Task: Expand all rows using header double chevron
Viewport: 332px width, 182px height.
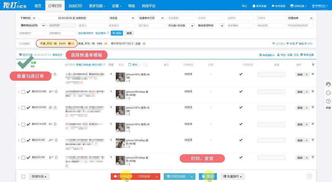Action: coord(313,64)
